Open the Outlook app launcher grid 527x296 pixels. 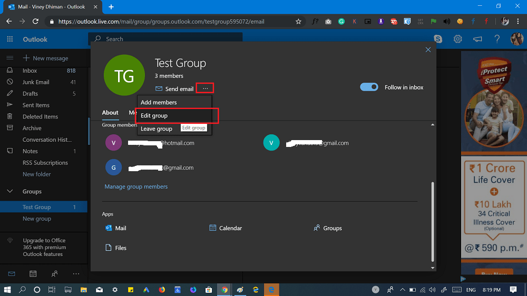9,39
